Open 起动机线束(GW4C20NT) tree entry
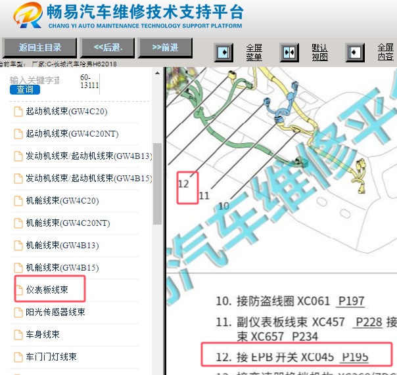The width and height of the screenshot is (397, 375). 72,134
